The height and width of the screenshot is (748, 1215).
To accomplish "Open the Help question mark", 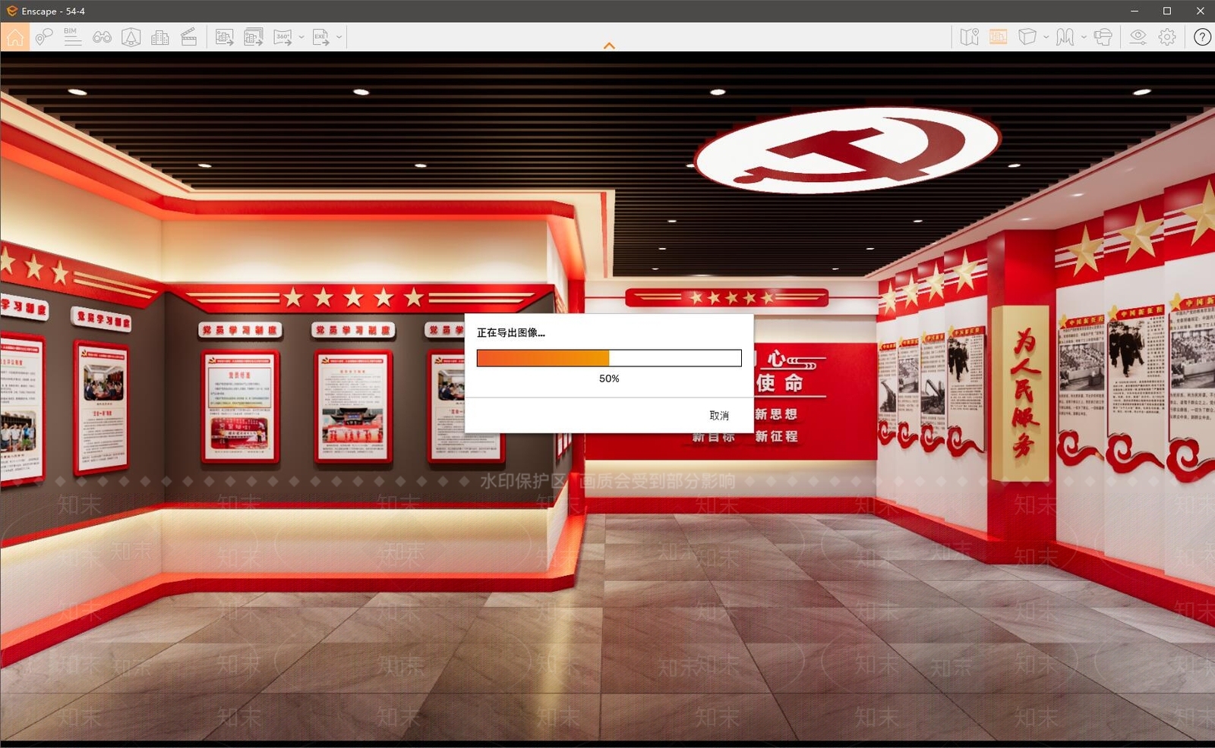I will point(1202,37).
